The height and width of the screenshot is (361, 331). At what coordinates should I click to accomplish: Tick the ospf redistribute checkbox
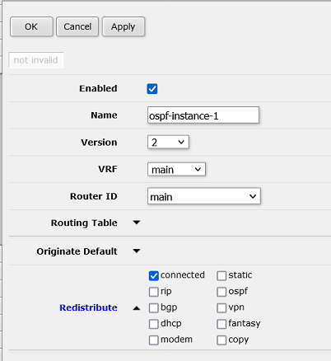click(x=221, y=292)
